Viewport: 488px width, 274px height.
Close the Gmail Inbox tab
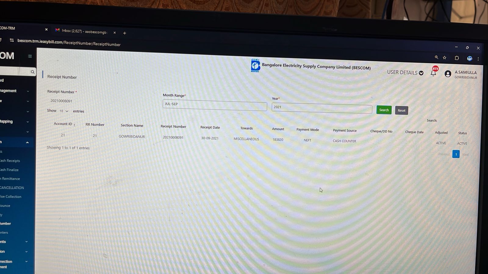115,33
